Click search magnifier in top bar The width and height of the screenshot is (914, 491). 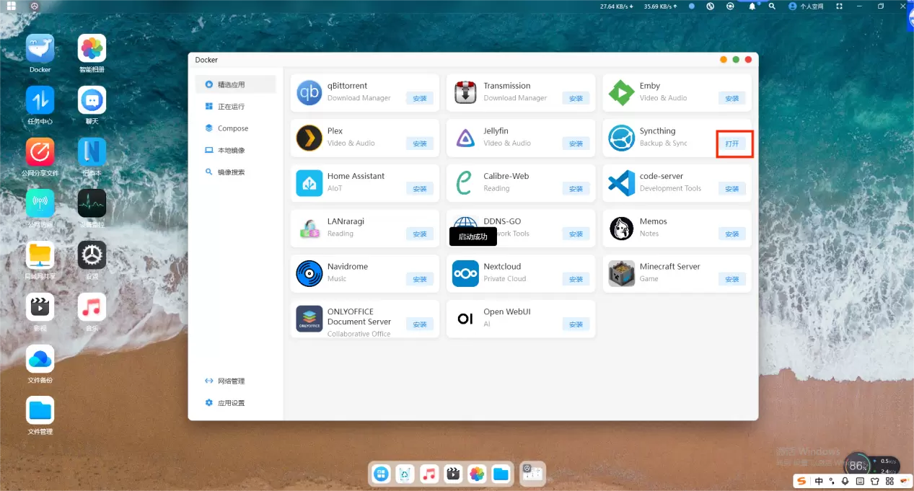772,6
